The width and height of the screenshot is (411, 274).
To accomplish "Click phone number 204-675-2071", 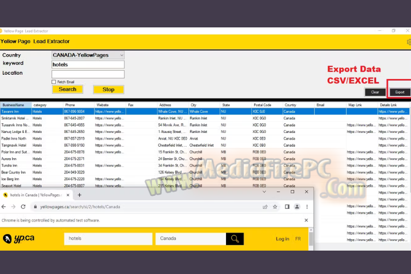I will click(74, 159).
